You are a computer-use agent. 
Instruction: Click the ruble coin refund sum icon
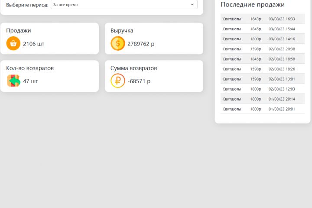point(118,81)
